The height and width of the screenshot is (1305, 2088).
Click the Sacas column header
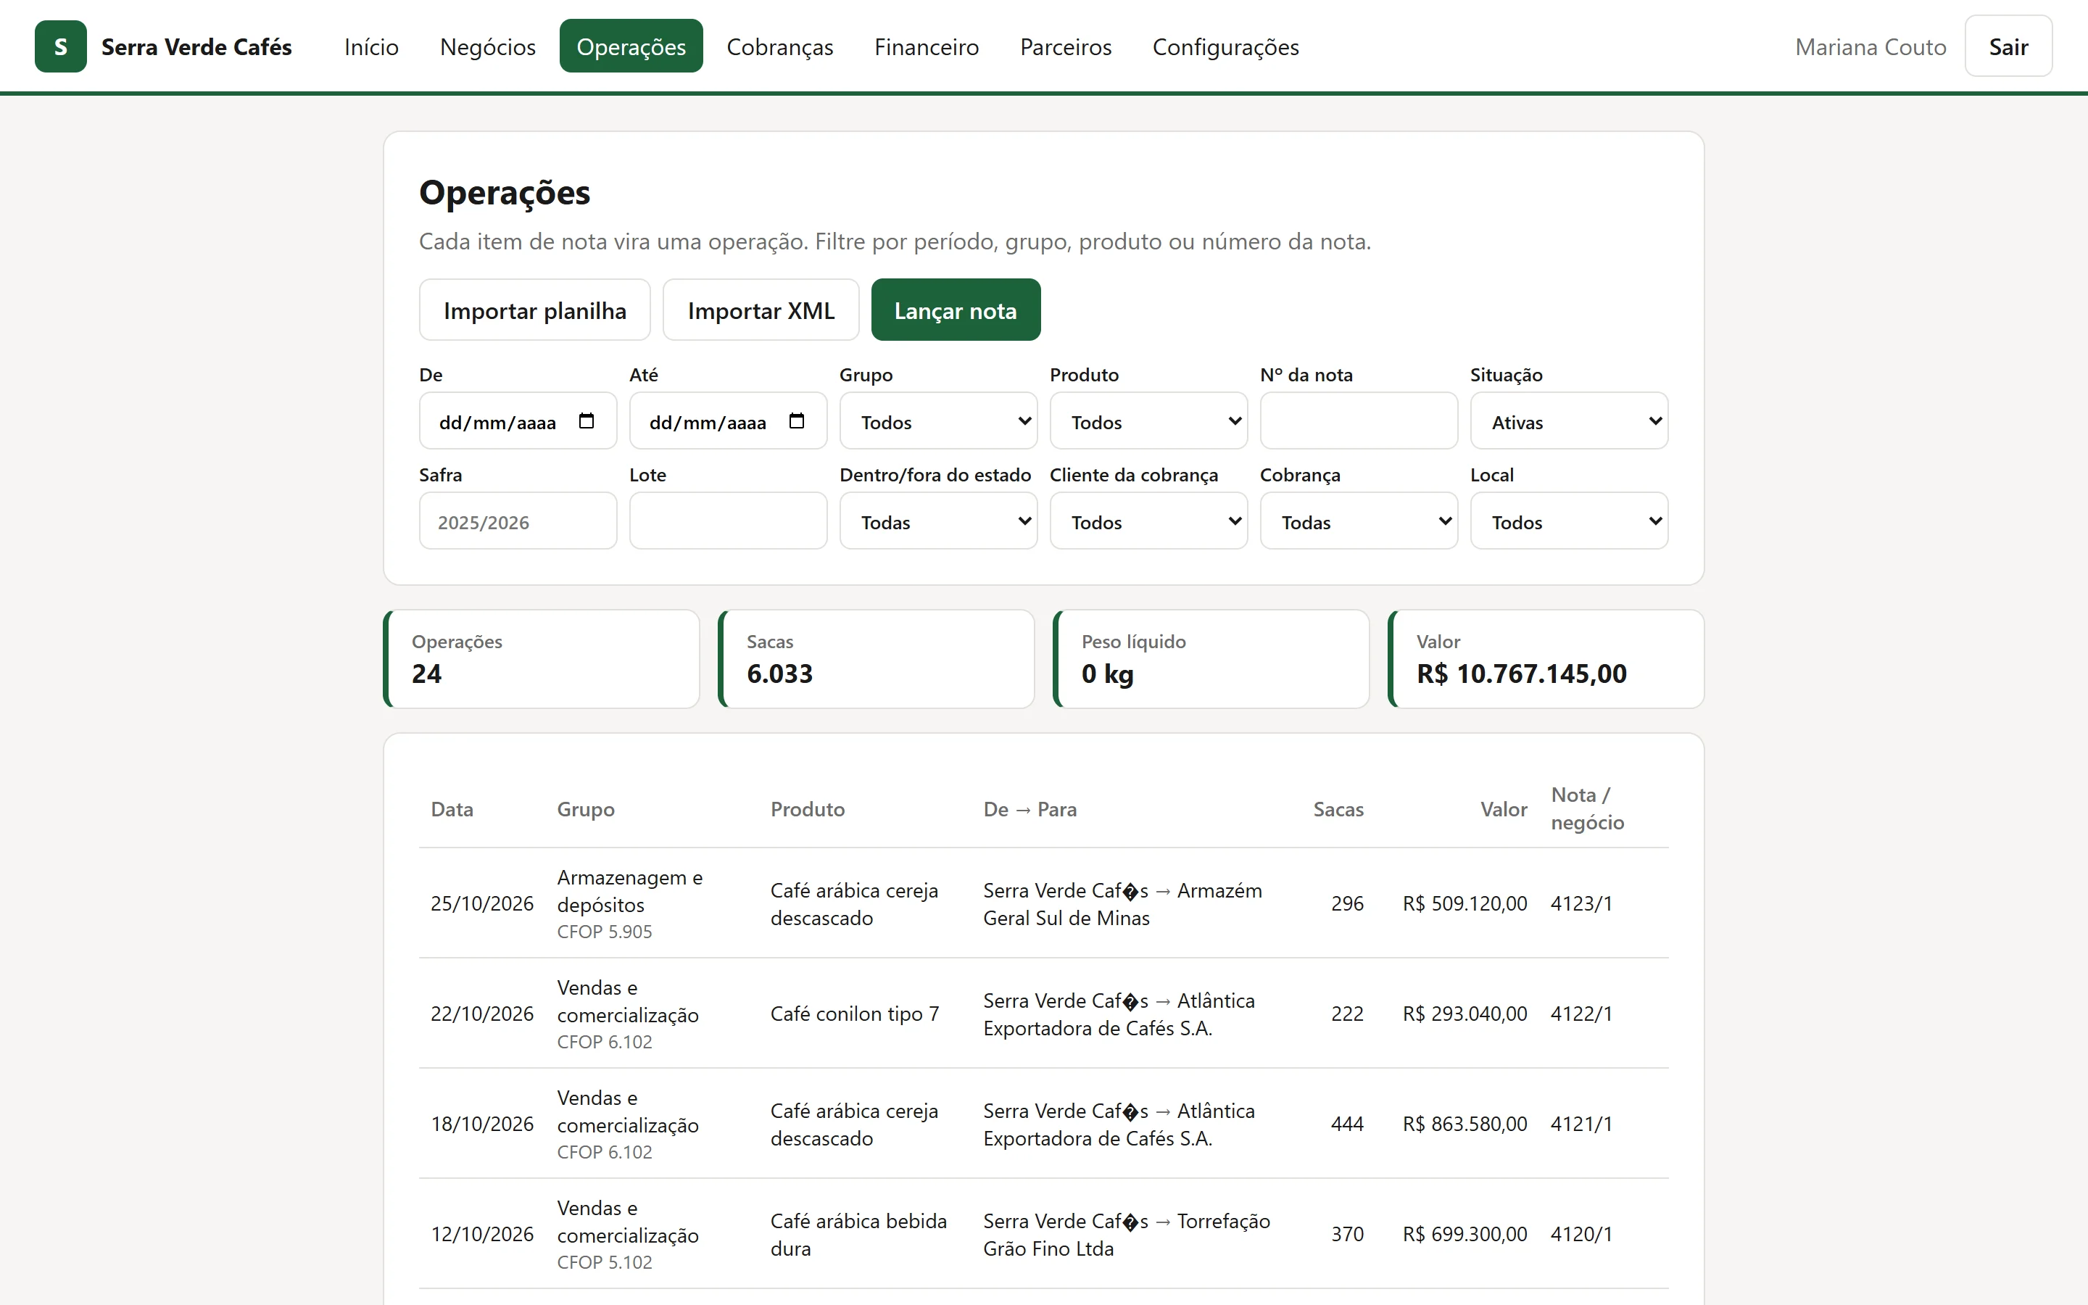1338,808
